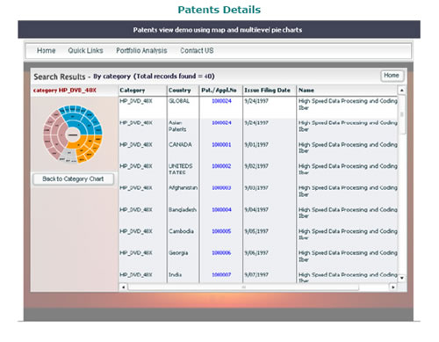Image resolution: width=439 pixels, height=342 pixels.
Task: Click the vertical scrollbar thumb of the table
Action: (401, 114)
